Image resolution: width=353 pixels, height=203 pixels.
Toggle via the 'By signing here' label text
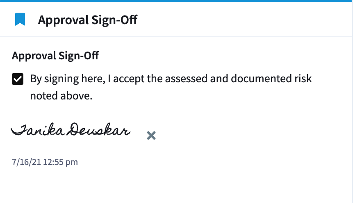point(68,79)
